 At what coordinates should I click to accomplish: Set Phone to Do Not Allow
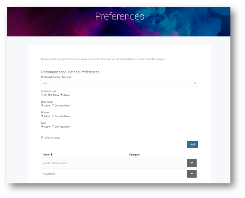53,116
